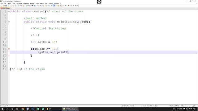Image resolution: width=198 pixels, height=111 pixels.
Task: Start macro recording with red button
Action: (69, 6)
